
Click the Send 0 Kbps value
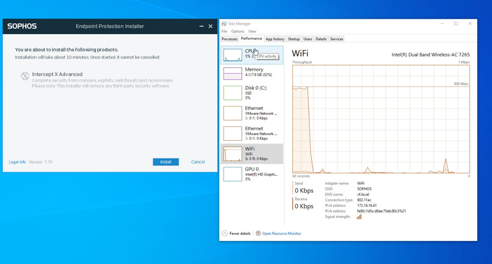[304, 190]
